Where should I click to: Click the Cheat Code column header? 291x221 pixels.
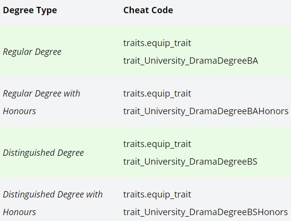point(148,10)
